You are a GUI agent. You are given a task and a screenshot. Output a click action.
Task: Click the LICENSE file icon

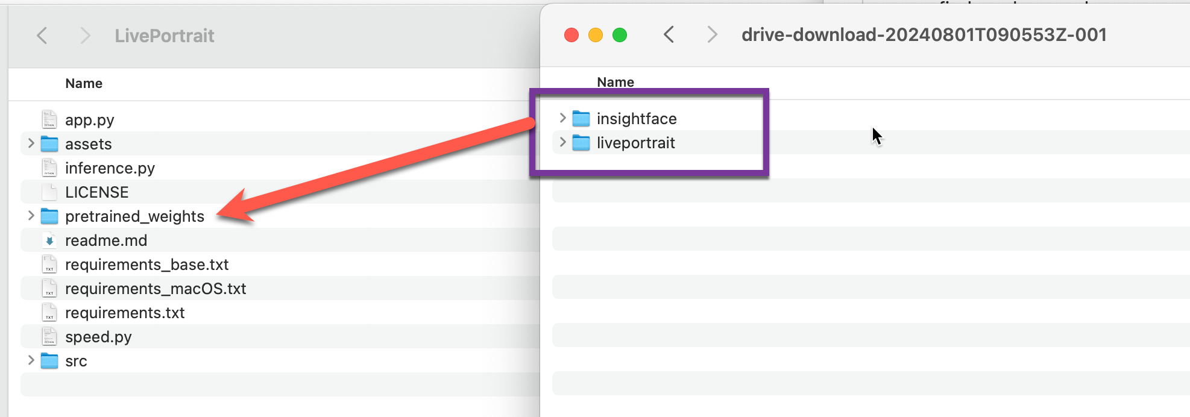[49, 192]
